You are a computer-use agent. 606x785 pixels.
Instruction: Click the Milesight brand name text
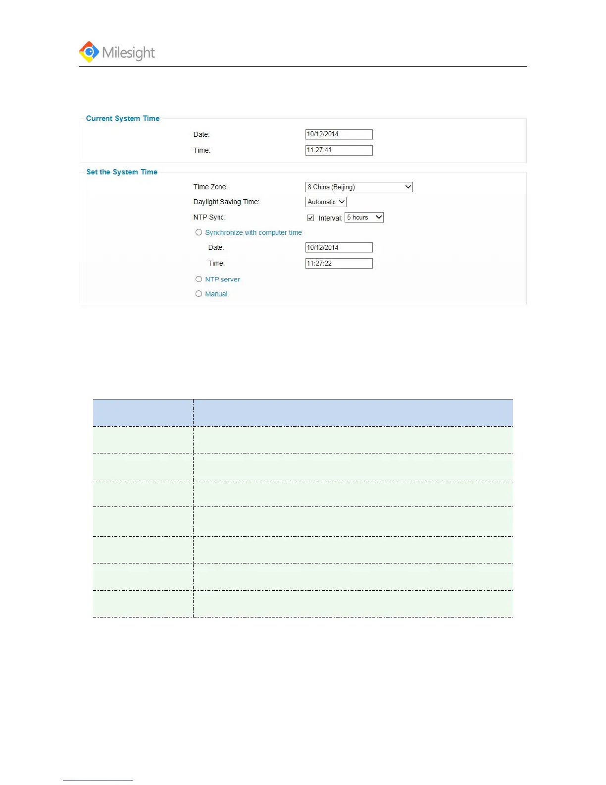click(129, 53)
